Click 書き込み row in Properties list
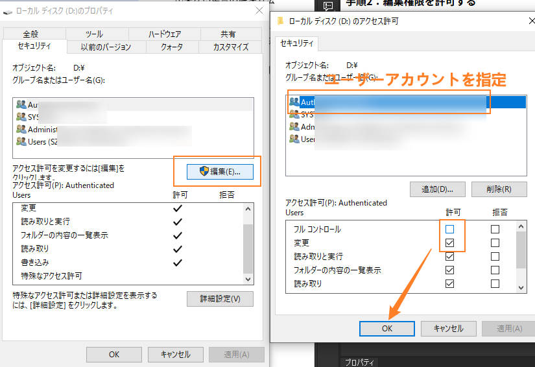The image size is (535, 367). click(128, 263)
